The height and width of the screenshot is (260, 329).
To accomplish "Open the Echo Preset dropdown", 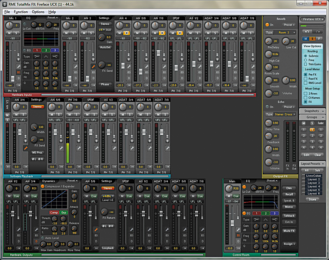I will [289, 107].
